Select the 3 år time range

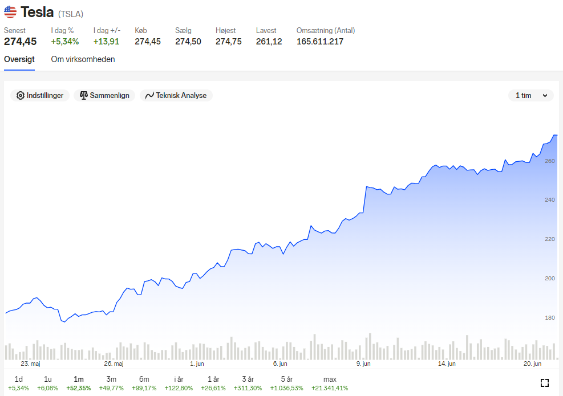248,383
